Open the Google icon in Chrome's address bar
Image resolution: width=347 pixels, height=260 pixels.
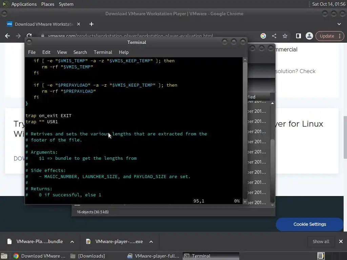[x=263, y=36]
